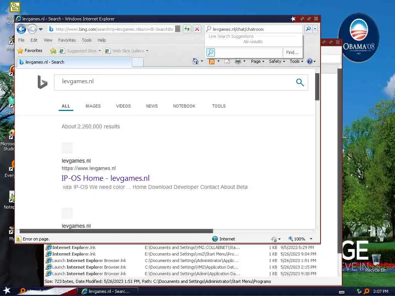Expand the Home button dropdown arrow
This screenshot has height=296, width=395.
[202, 61]
